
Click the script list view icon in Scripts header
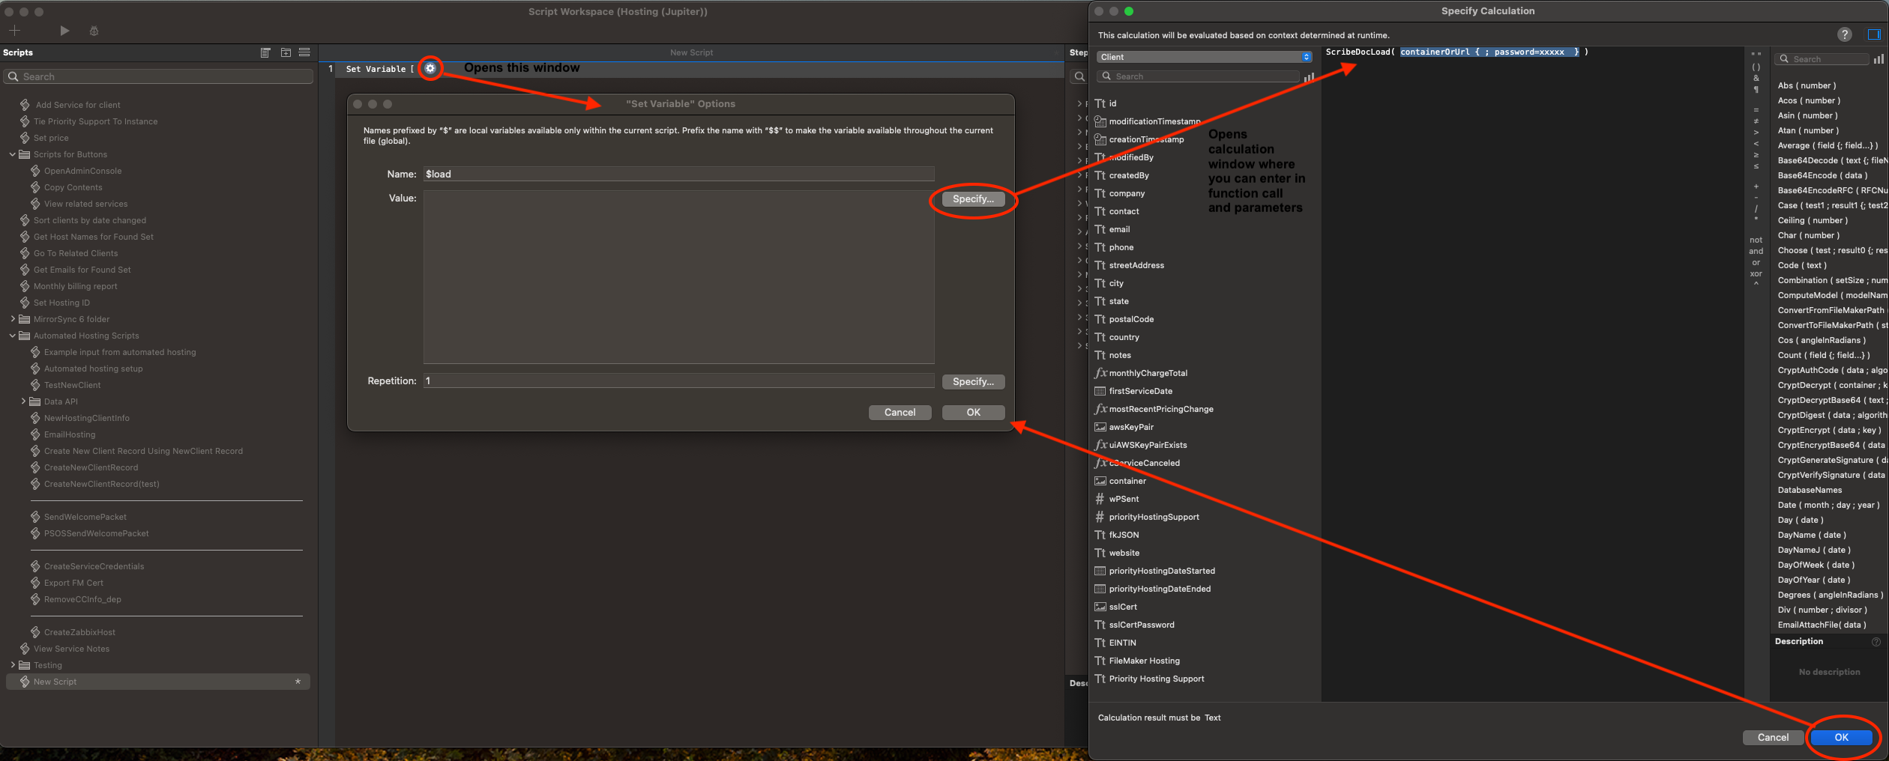tap(265, 52)
